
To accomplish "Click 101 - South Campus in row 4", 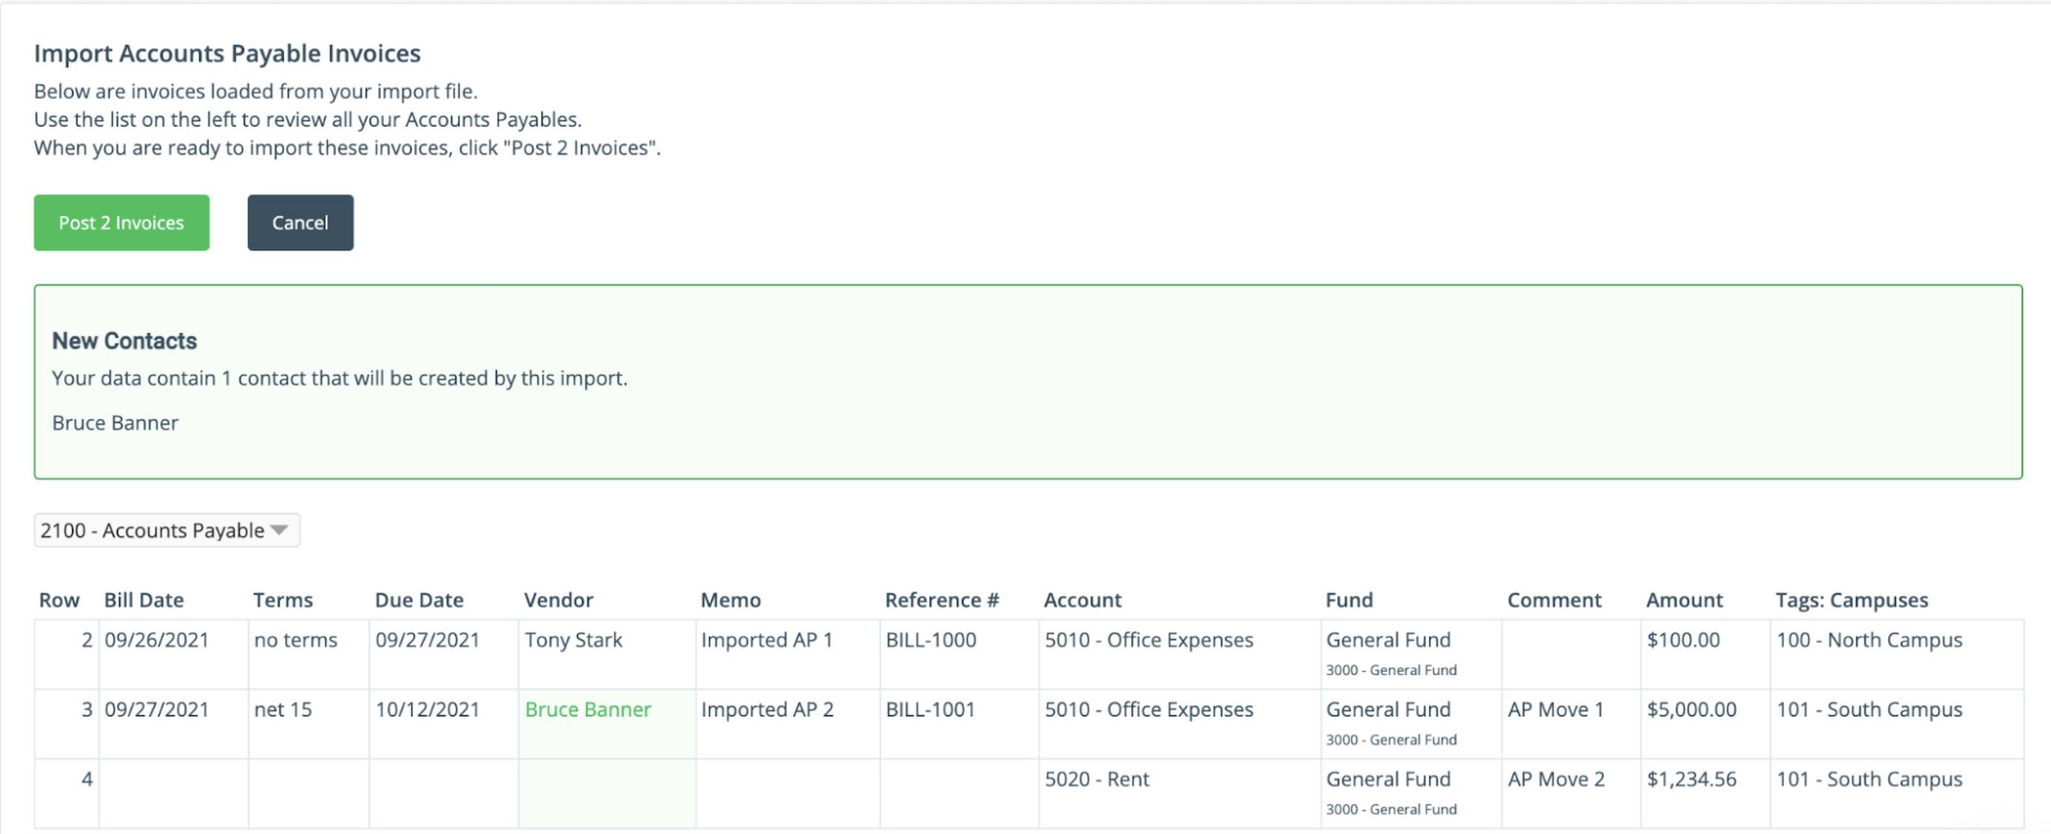I will (1869, 779).
